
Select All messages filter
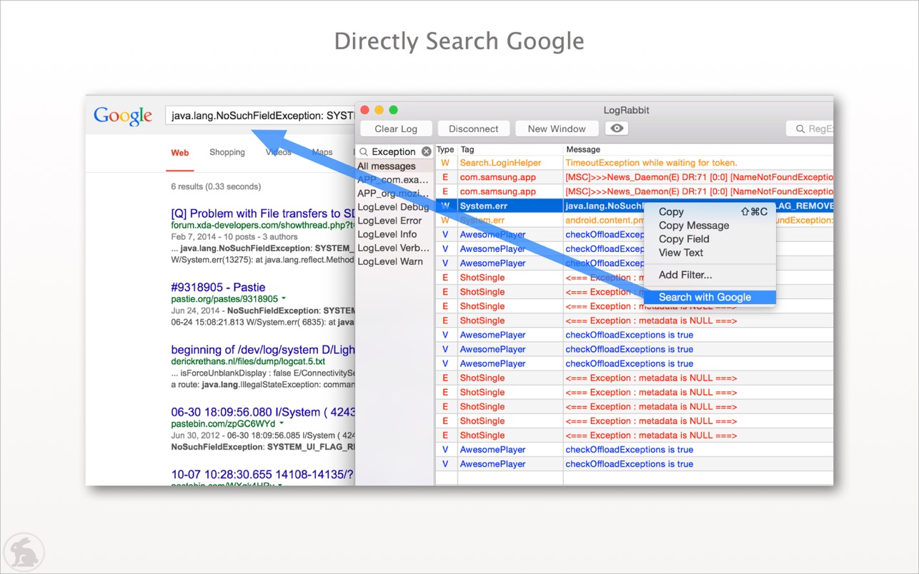pyautogui.click(x=394, y=166)
